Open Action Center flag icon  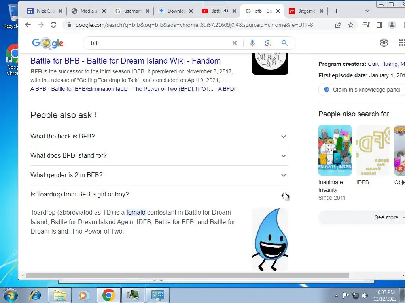(346, 295)
